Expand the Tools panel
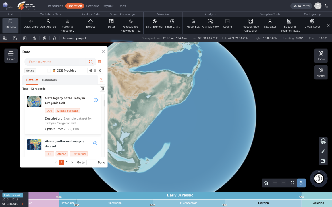The width and height of the screenshot is (332, 207). (321, 56)
